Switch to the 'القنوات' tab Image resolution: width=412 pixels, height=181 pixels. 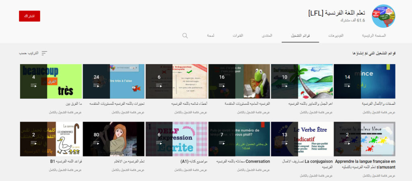pyautogui.click(x=238, y=36)
